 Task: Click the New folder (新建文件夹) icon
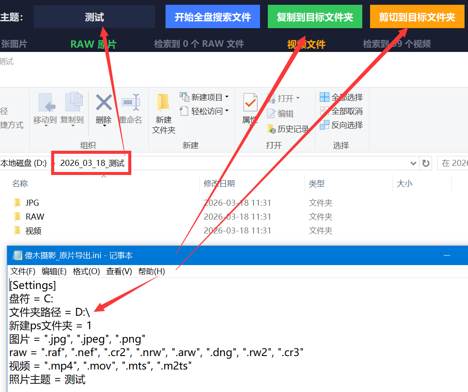pyautogui.click(x=163, y=103)
